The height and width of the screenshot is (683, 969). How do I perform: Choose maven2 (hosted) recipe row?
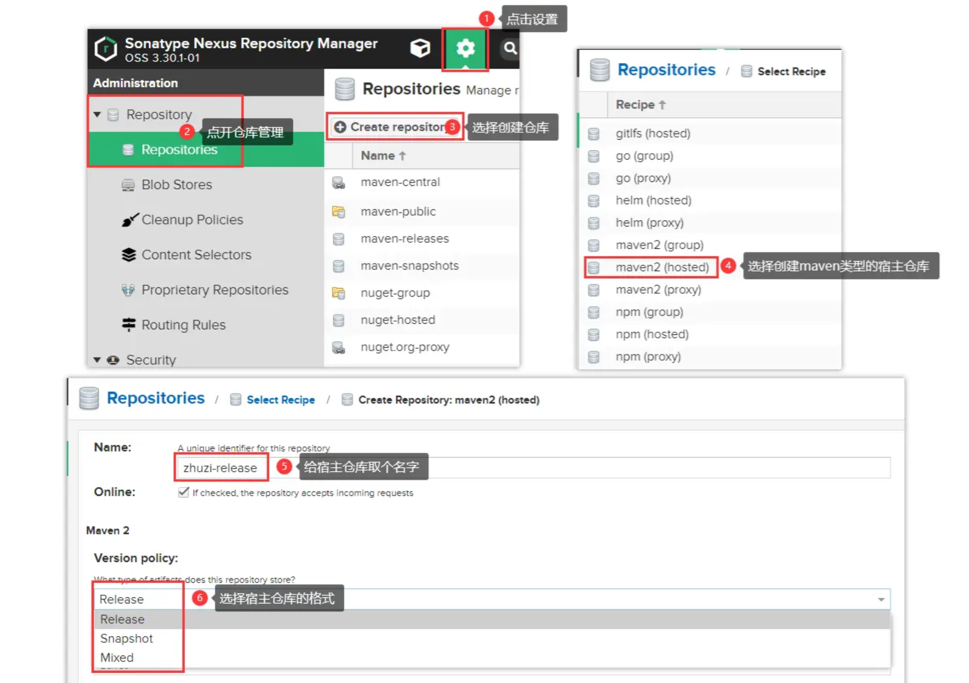point(710,268)
